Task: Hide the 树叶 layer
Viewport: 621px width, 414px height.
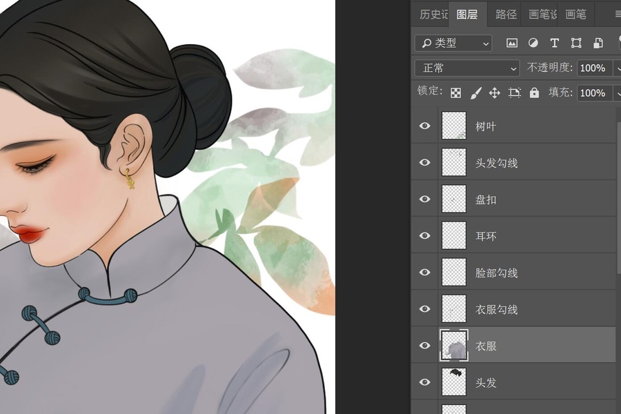Action: pos(424,126)
